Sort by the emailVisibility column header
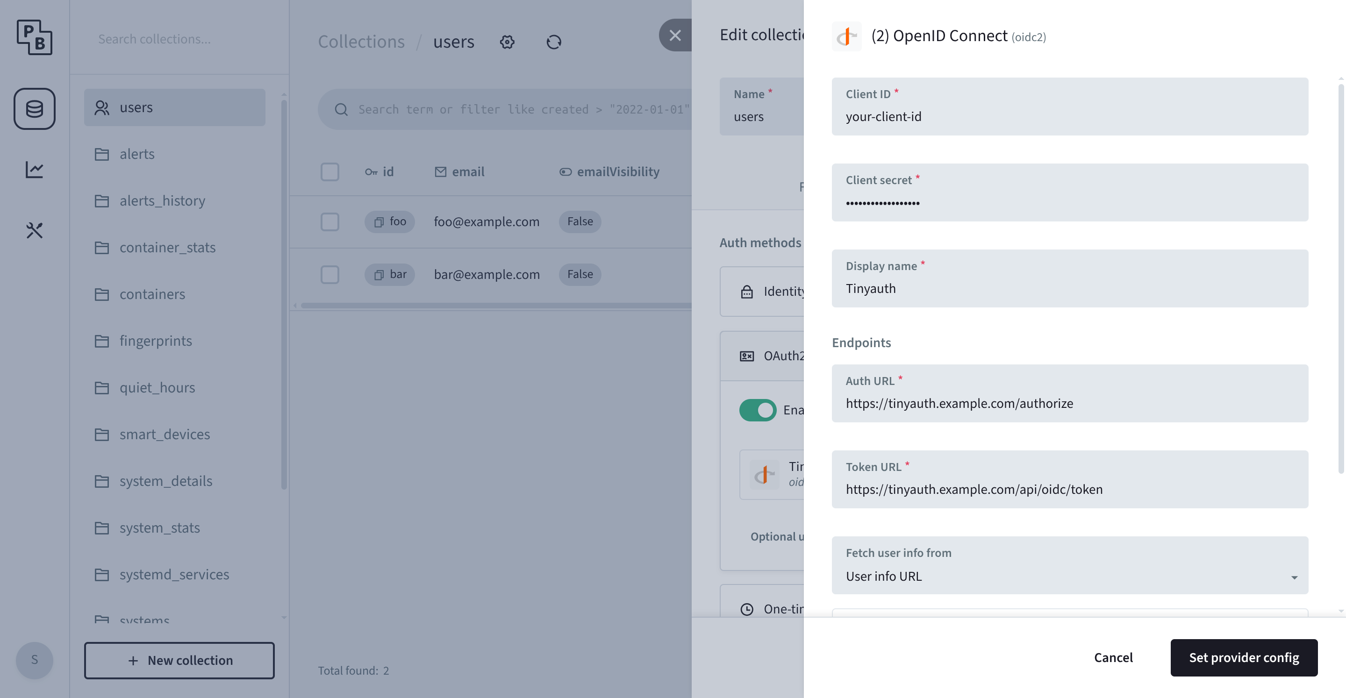 click(609, 172)
